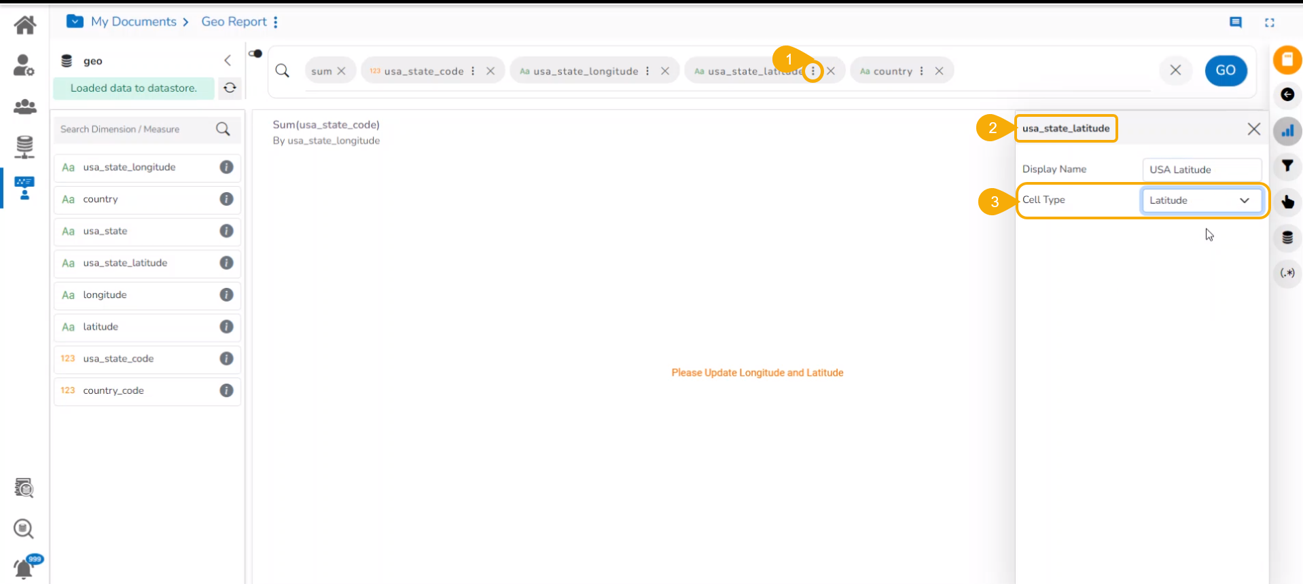The image size is (1303, 584).
Task: Select usa_state in dimension list
Action: (x=147, y=231)
